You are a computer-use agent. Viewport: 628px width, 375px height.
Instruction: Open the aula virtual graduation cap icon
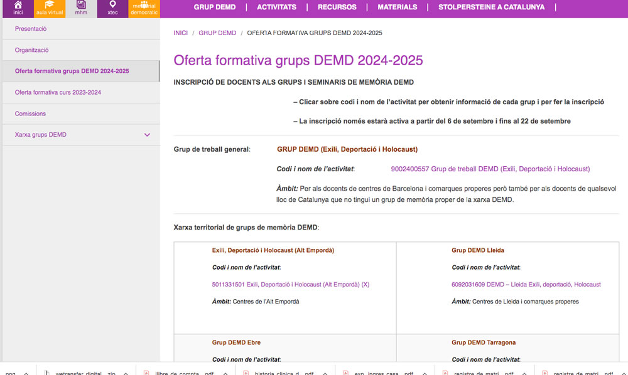(50, 5)
